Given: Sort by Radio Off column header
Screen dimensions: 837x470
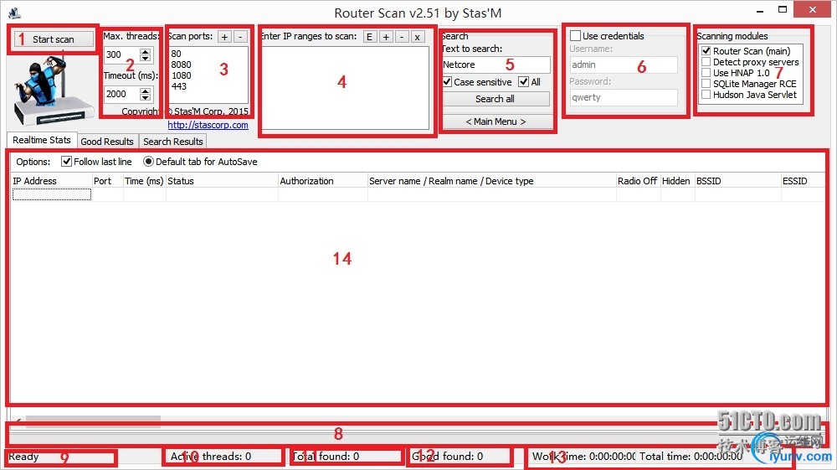Looking at the screenshot, I should [638, 181].
